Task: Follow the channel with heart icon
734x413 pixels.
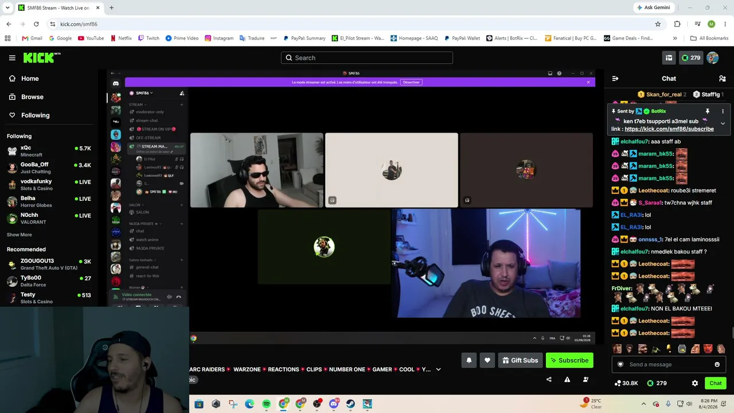Action: pos(487,360)
